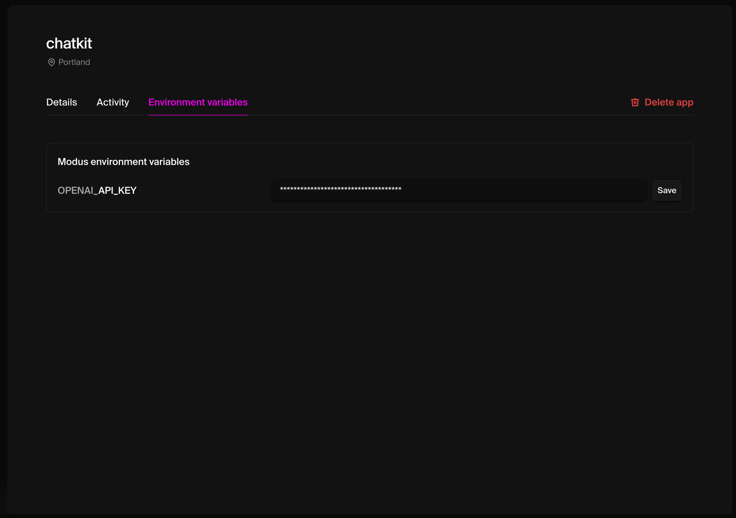
Task: Click the Modus environment variables heading
Action: point(123,162)
